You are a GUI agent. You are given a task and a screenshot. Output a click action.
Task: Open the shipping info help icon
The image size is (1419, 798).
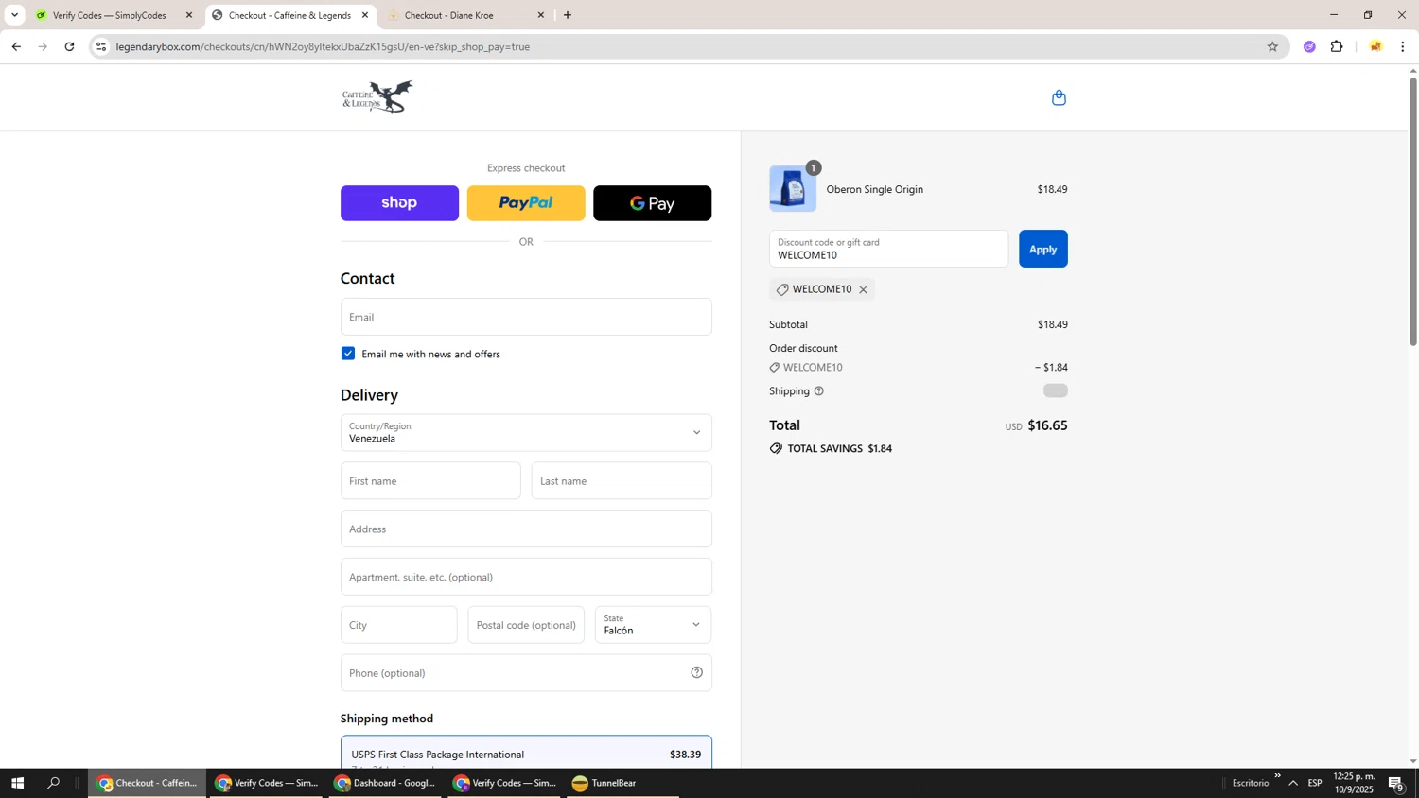[819, 391]
